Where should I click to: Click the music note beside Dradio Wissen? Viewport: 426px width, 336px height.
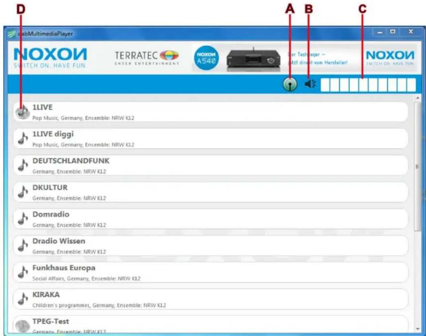23,246
